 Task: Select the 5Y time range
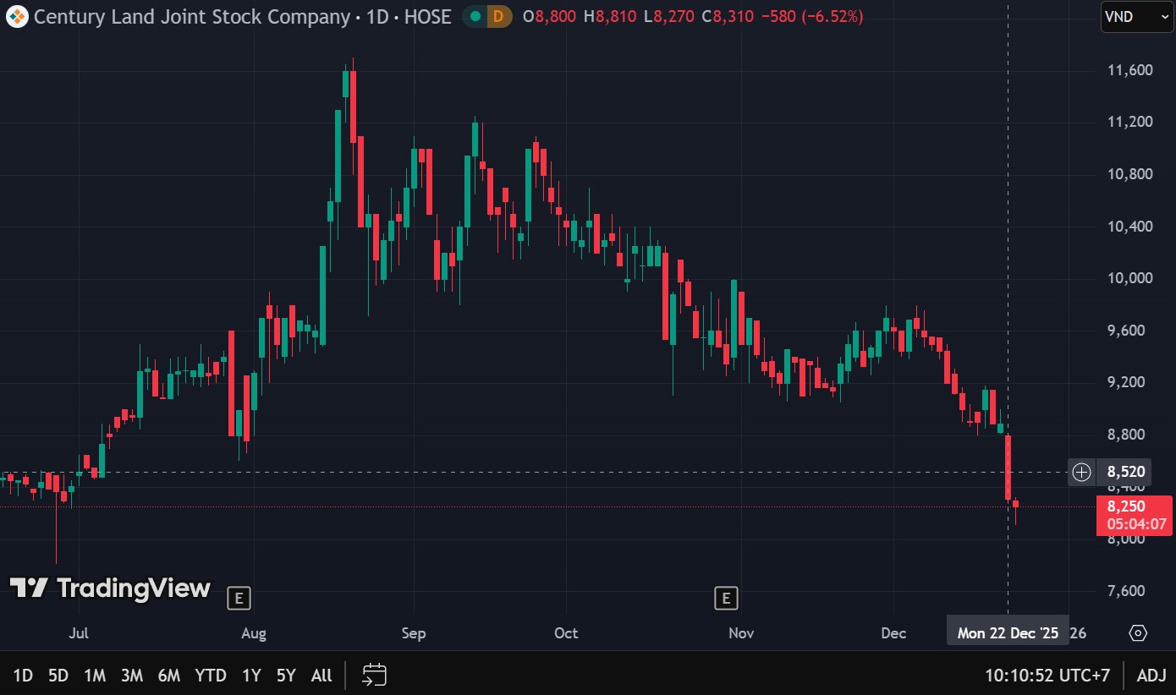[x=286, y=675]
